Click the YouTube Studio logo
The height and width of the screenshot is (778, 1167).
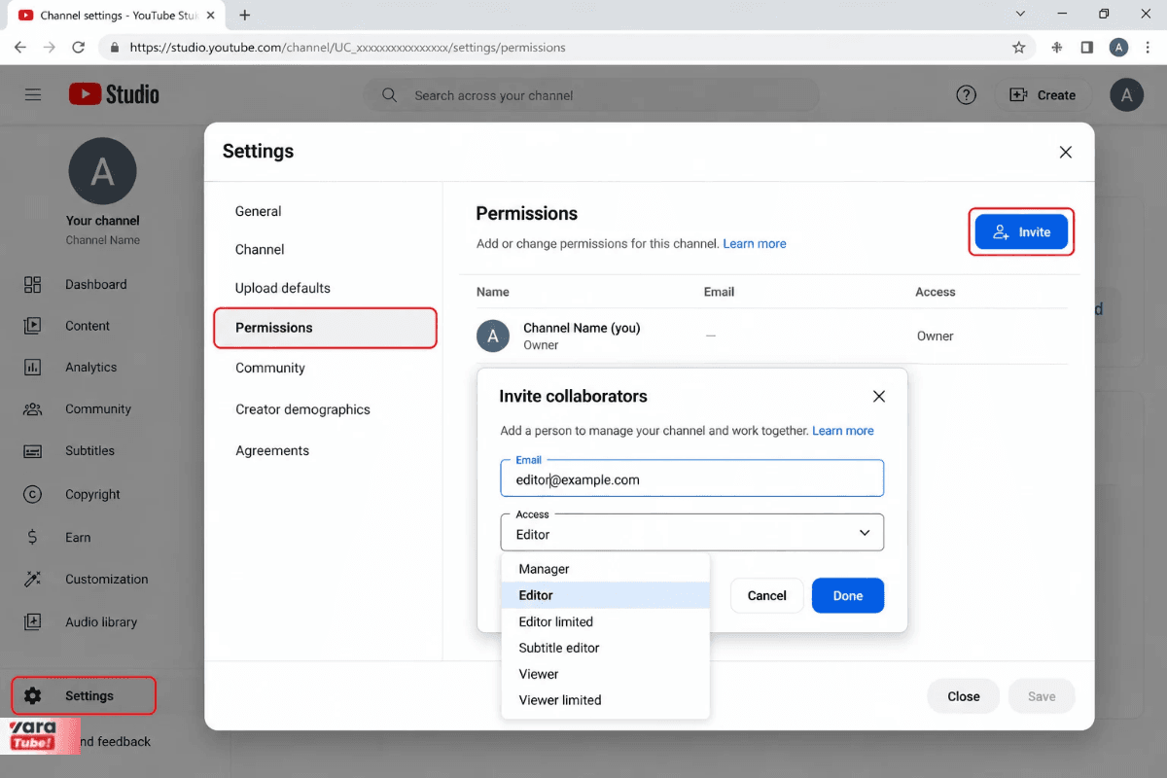click(114, 94)
